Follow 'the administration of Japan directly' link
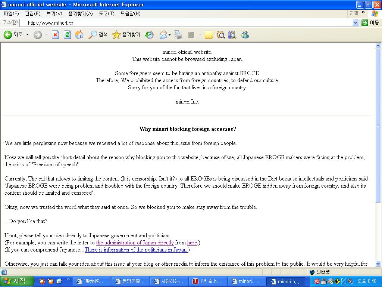Viewport: 382px width, 287px height. pos(135,243)
